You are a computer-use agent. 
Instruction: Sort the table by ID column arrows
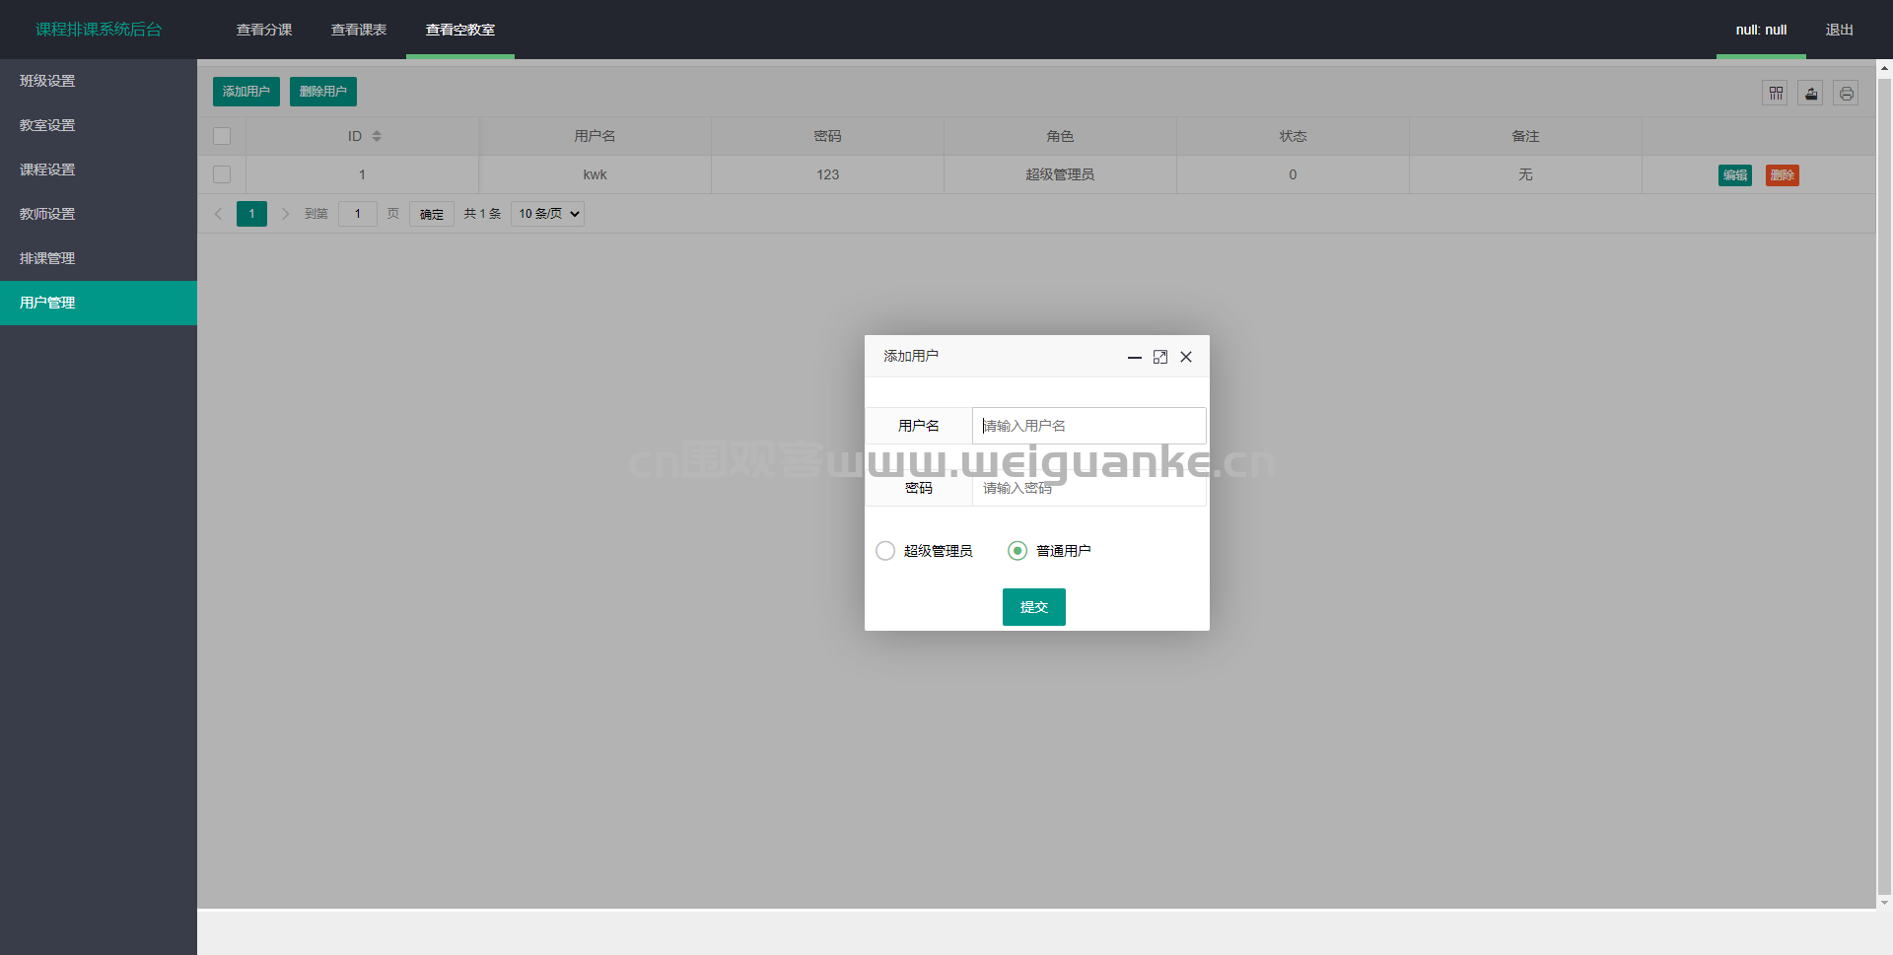[x=377, y=136]
